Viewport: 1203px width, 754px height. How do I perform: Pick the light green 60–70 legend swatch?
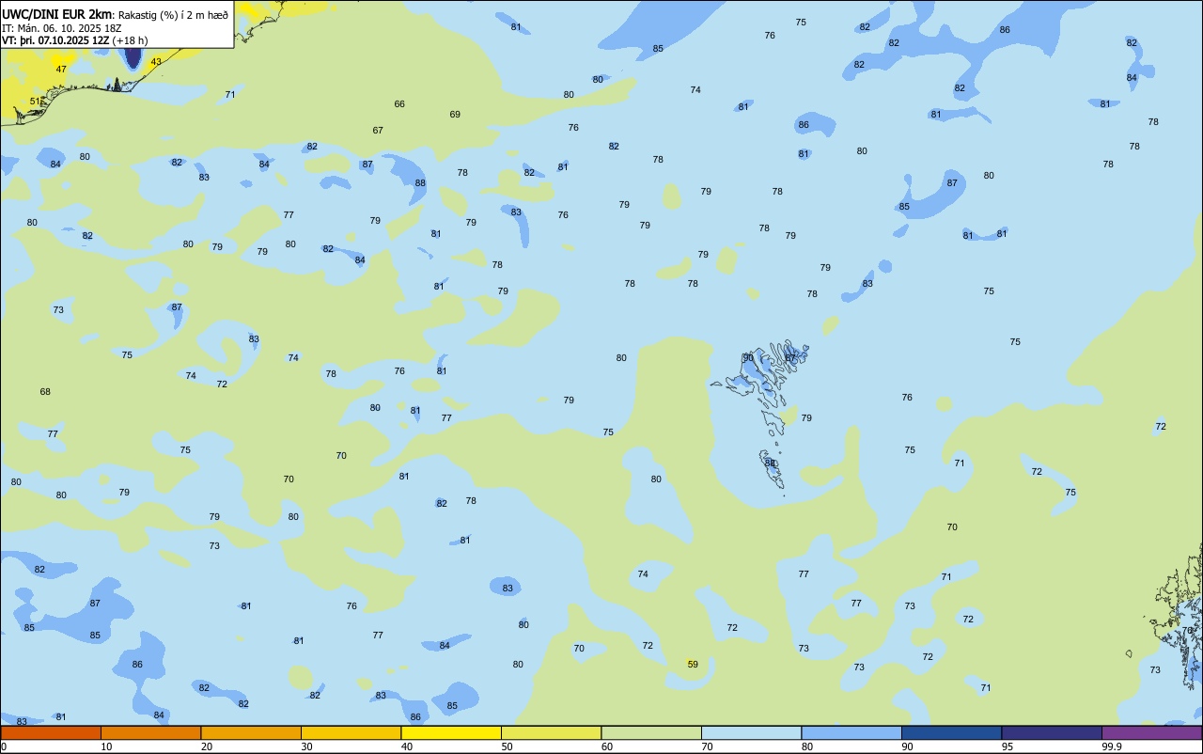pos(651,732)
